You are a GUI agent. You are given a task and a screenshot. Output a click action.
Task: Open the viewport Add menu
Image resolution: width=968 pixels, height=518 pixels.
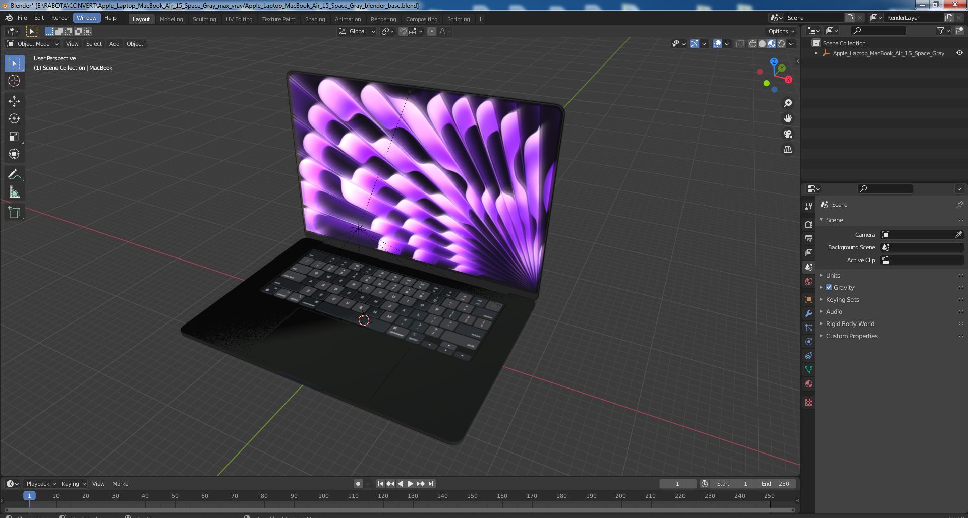[115, 44]
